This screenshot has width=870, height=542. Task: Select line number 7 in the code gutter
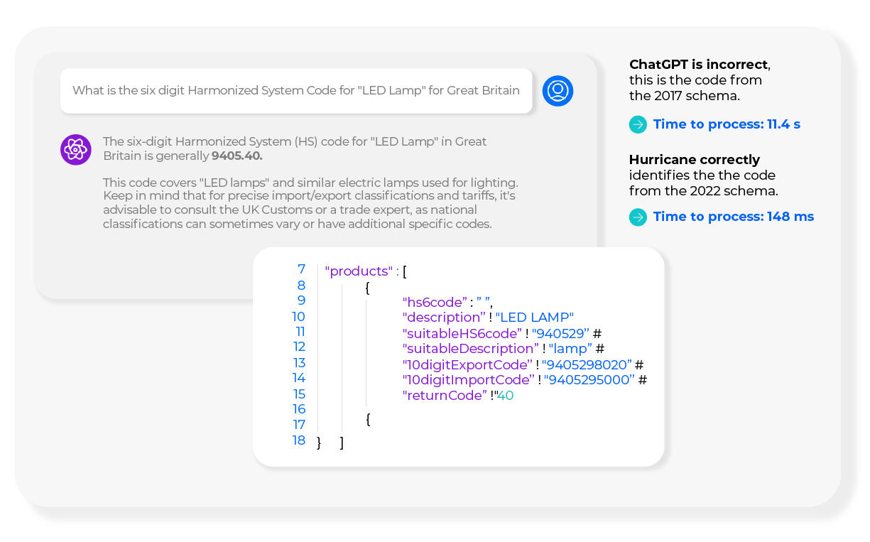301,270
